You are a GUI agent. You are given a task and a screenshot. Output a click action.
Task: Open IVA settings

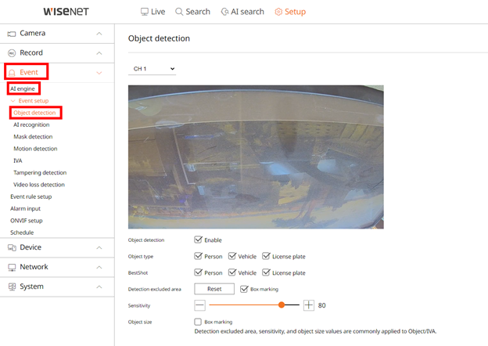tap(18, 160)
